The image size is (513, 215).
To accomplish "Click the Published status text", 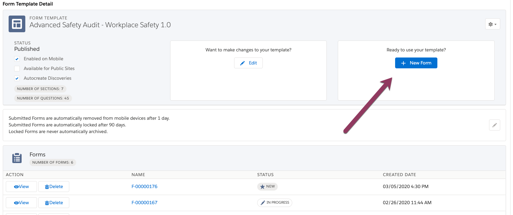I will 27,49.
